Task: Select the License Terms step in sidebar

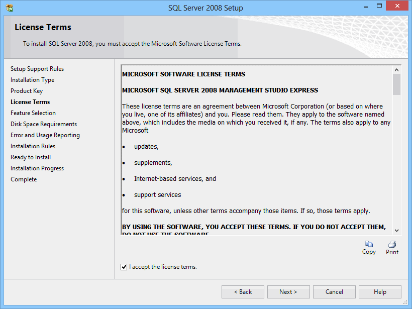Action: 30,102
